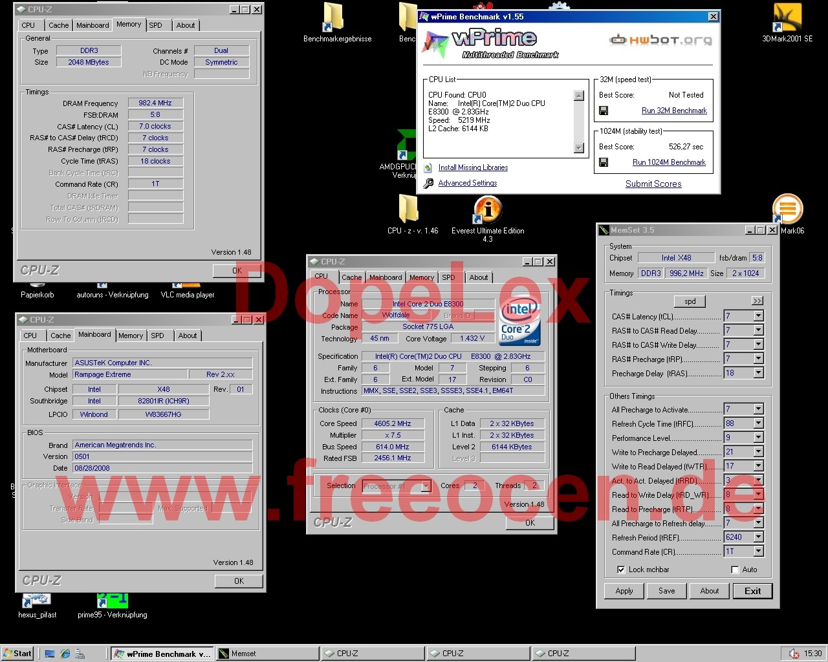This screenshot has height=662, width=828.
Task: Click the Core Speed value 4605.2 MHz
Action: [393, 423]
